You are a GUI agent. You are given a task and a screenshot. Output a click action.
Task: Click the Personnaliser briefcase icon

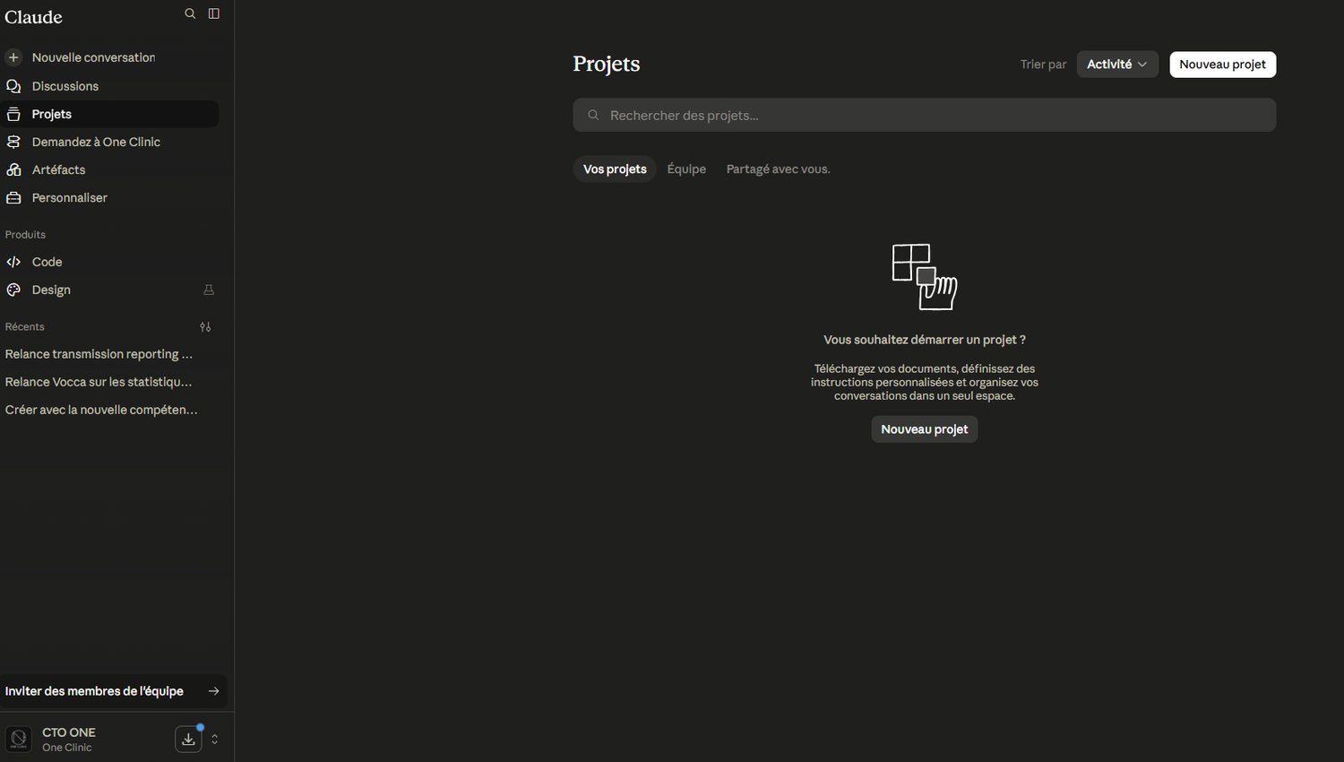click(x=13, y=197)
